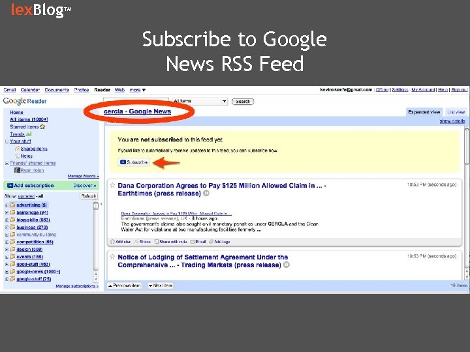Screen dimensions: 470x352
Task: Expand the blog-skills folder
Action: click(7, 220)
